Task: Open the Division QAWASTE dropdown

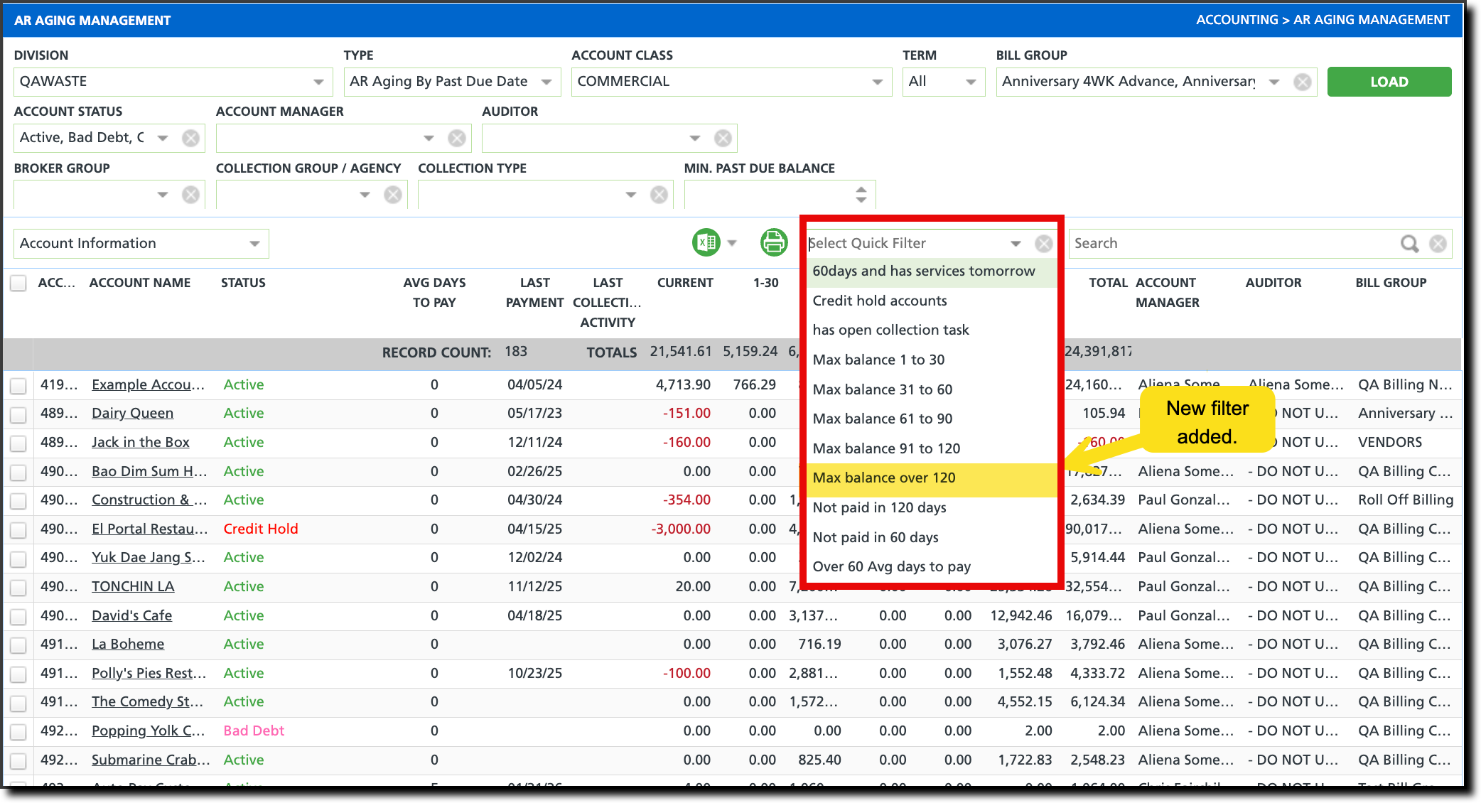Action: pos(318,82)
